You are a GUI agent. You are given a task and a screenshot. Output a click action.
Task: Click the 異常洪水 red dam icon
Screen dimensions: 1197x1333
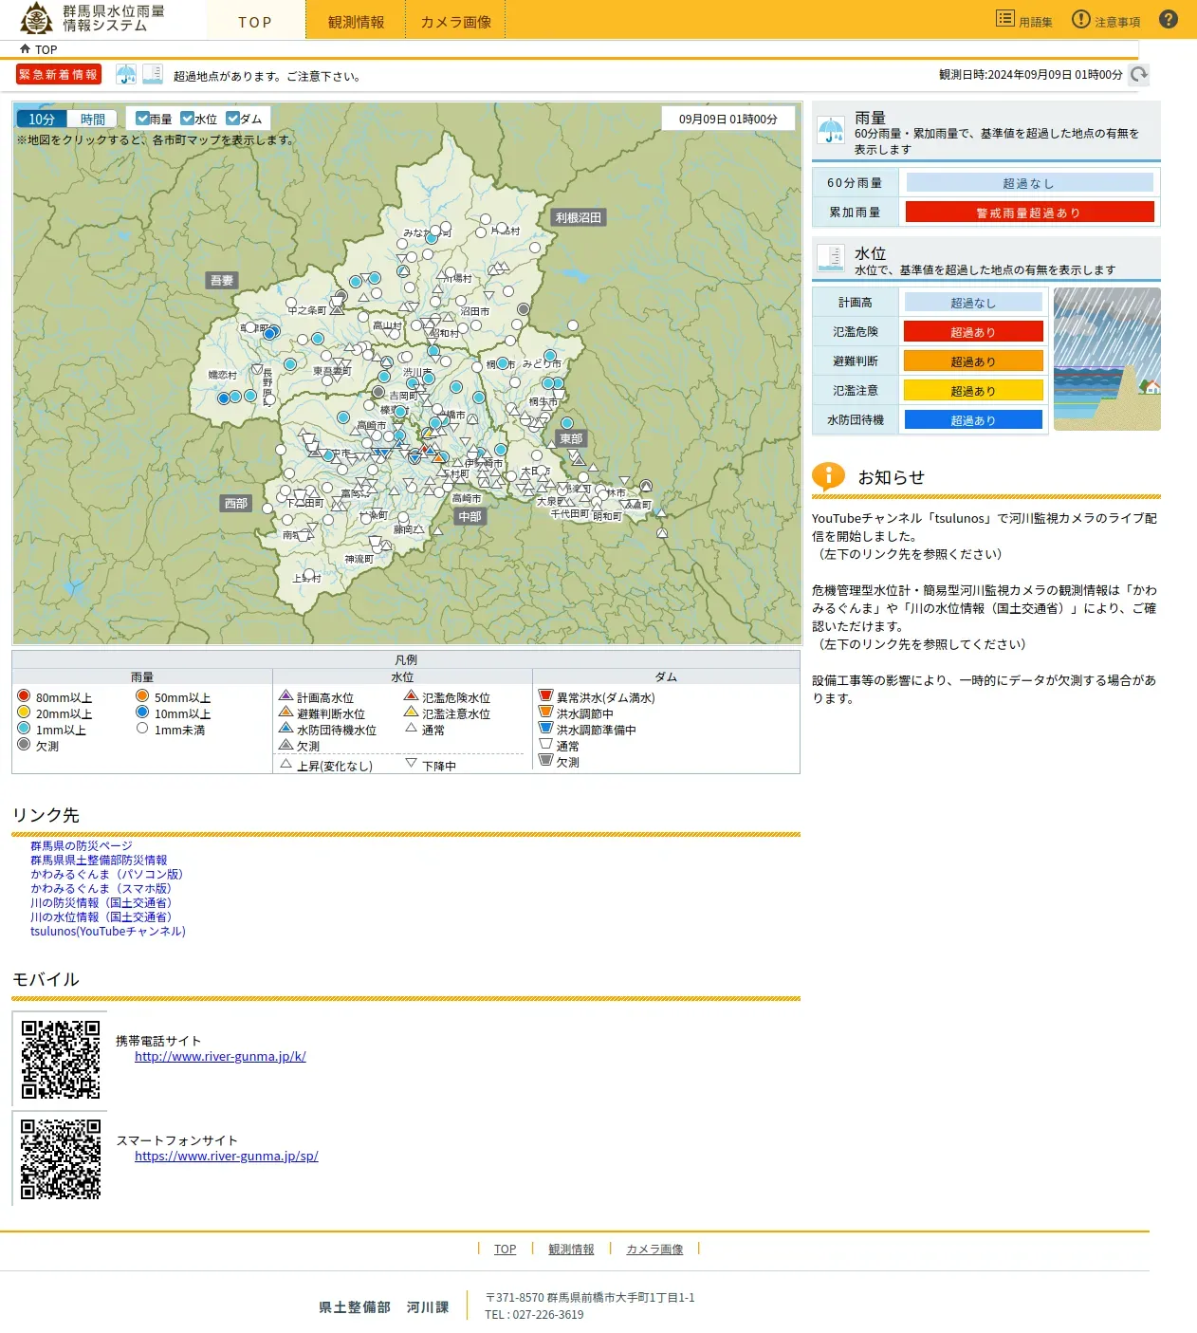(545, 695)
